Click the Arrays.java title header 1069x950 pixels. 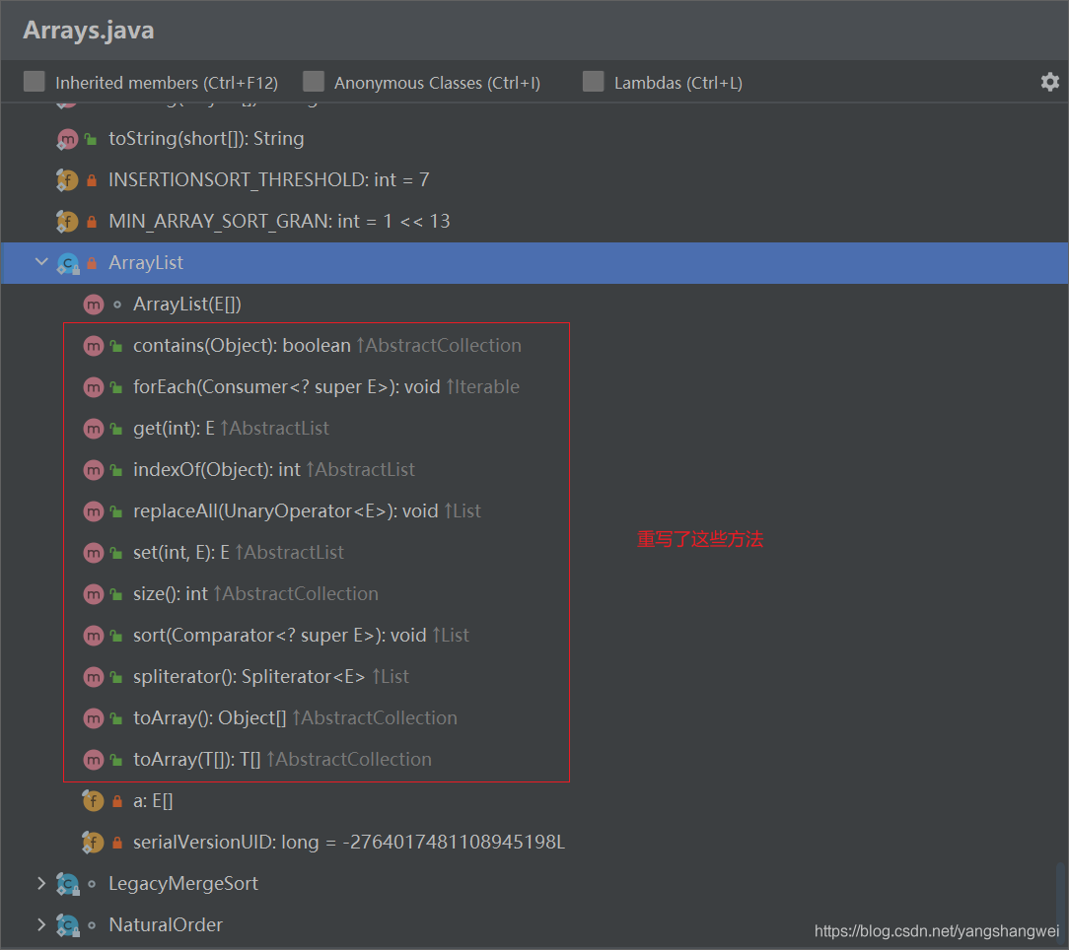pyautogui.click(x=88, y=30)
